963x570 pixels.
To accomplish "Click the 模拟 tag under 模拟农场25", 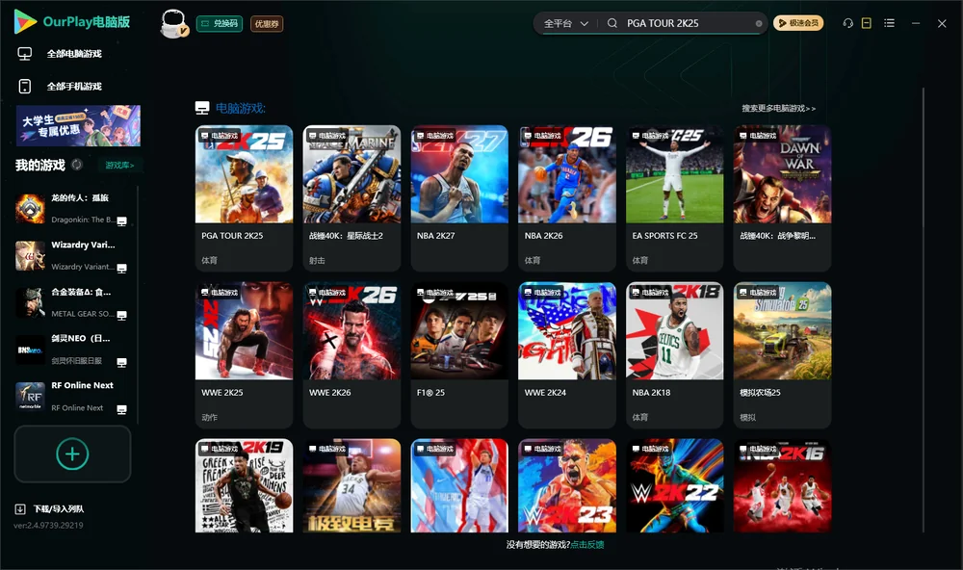I will click(x=747, y=417).
